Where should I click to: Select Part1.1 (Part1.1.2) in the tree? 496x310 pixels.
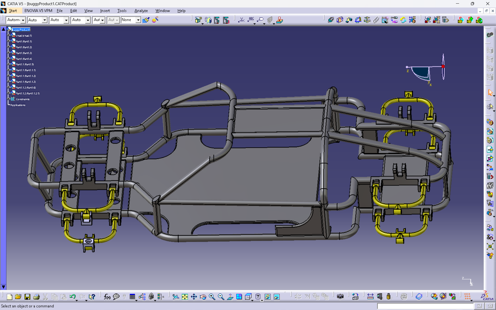click(x=26, y=76)
